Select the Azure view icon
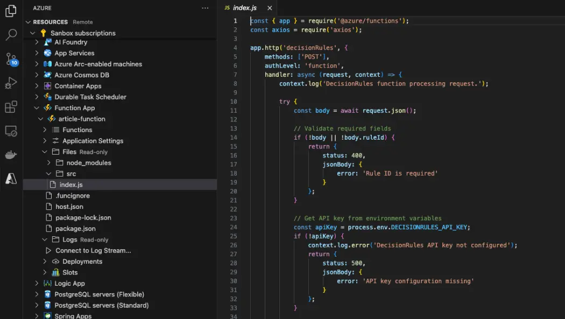Viewport: 565px width, 319px height. point(11,178)
